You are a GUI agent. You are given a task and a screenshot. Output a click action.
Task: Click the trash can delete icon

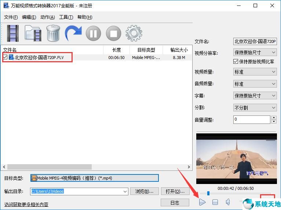[53, 33]
